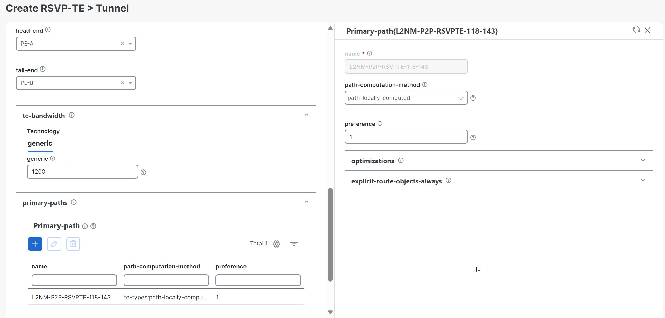
Task: Open the table settings gear icon
Action: [x=277, y=244]
